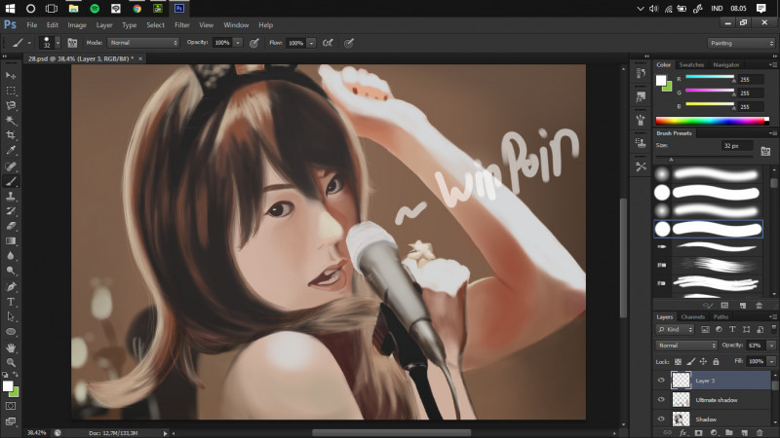Open Windows Start menu
Image resolution: width=780 pixels, height=438 pixels.
(x=10, y=9)
